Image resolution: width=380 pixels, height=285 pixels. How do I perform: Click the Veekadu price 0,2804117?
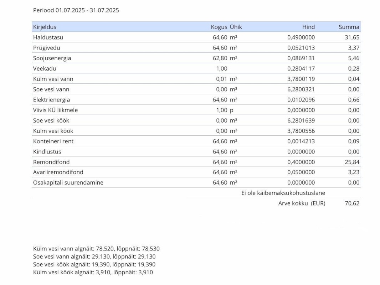pyautogui.click(x=301, y=68)
